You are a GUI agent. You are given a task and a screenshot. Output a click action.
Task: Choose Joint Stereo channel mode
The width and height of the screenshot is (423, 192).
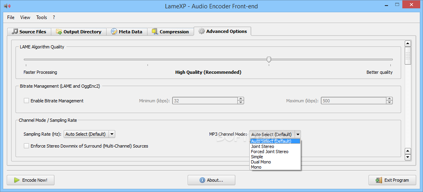pyautogui.click(x=275, y=146)
